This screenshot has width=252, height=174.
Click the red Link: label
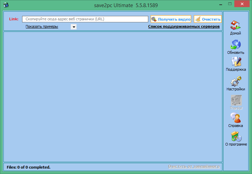[x=14, y=19]
